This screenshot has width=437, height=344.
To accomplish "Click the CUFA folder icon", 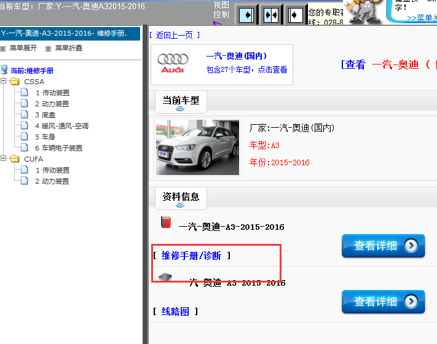I will [x=15, y=158].
